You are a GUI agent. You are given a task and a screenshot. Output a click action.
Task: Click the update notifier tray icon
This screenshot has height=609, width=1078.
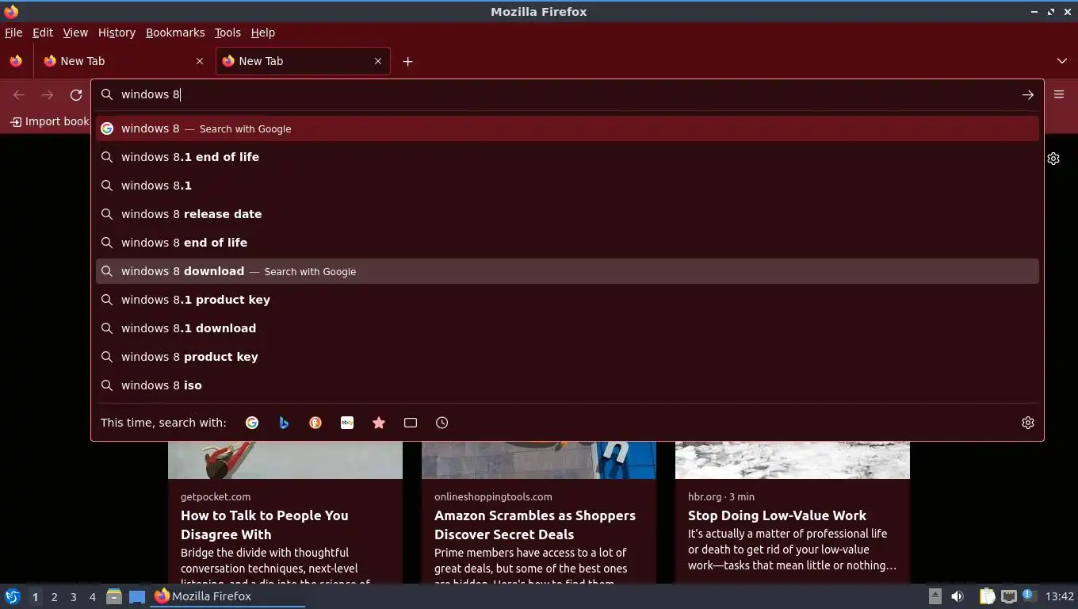[x=1029, y=596]
